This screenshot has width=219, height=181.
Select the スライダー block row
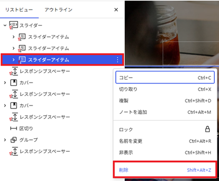point(62,25)
